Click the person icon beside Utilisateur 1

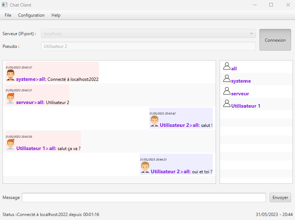227,104
